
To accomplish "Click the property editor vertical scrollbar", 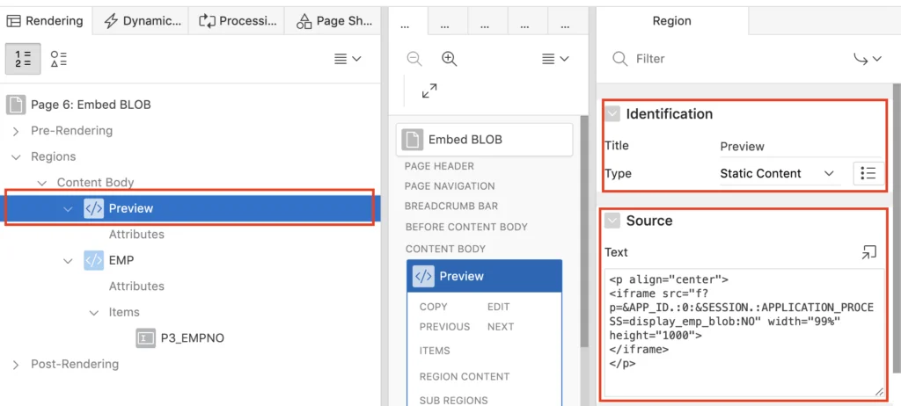I will pyautogui.click(x=897, y=227).
